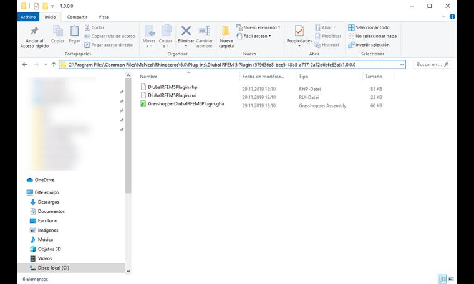
Task: Select the DlubalRFEM5Plugin.rhp file
Action: click(x=173, y=87)
